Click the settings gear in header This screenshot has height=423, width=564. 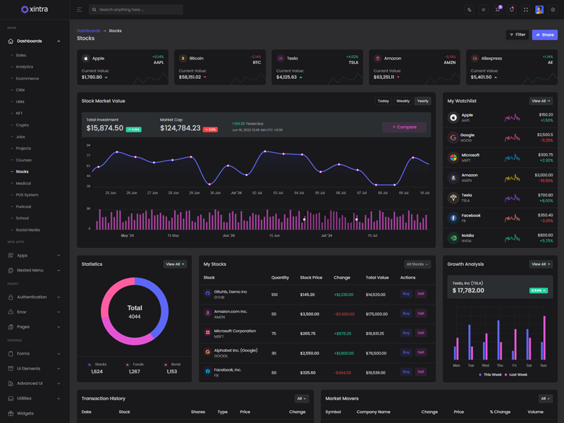553,10
